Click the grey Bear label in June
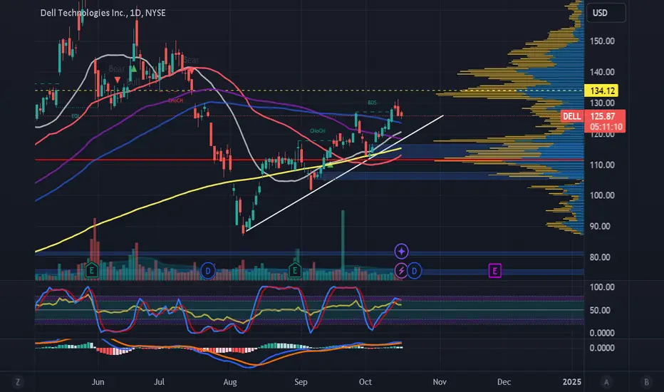The image size is (664, 392). [x=116, y=68]
